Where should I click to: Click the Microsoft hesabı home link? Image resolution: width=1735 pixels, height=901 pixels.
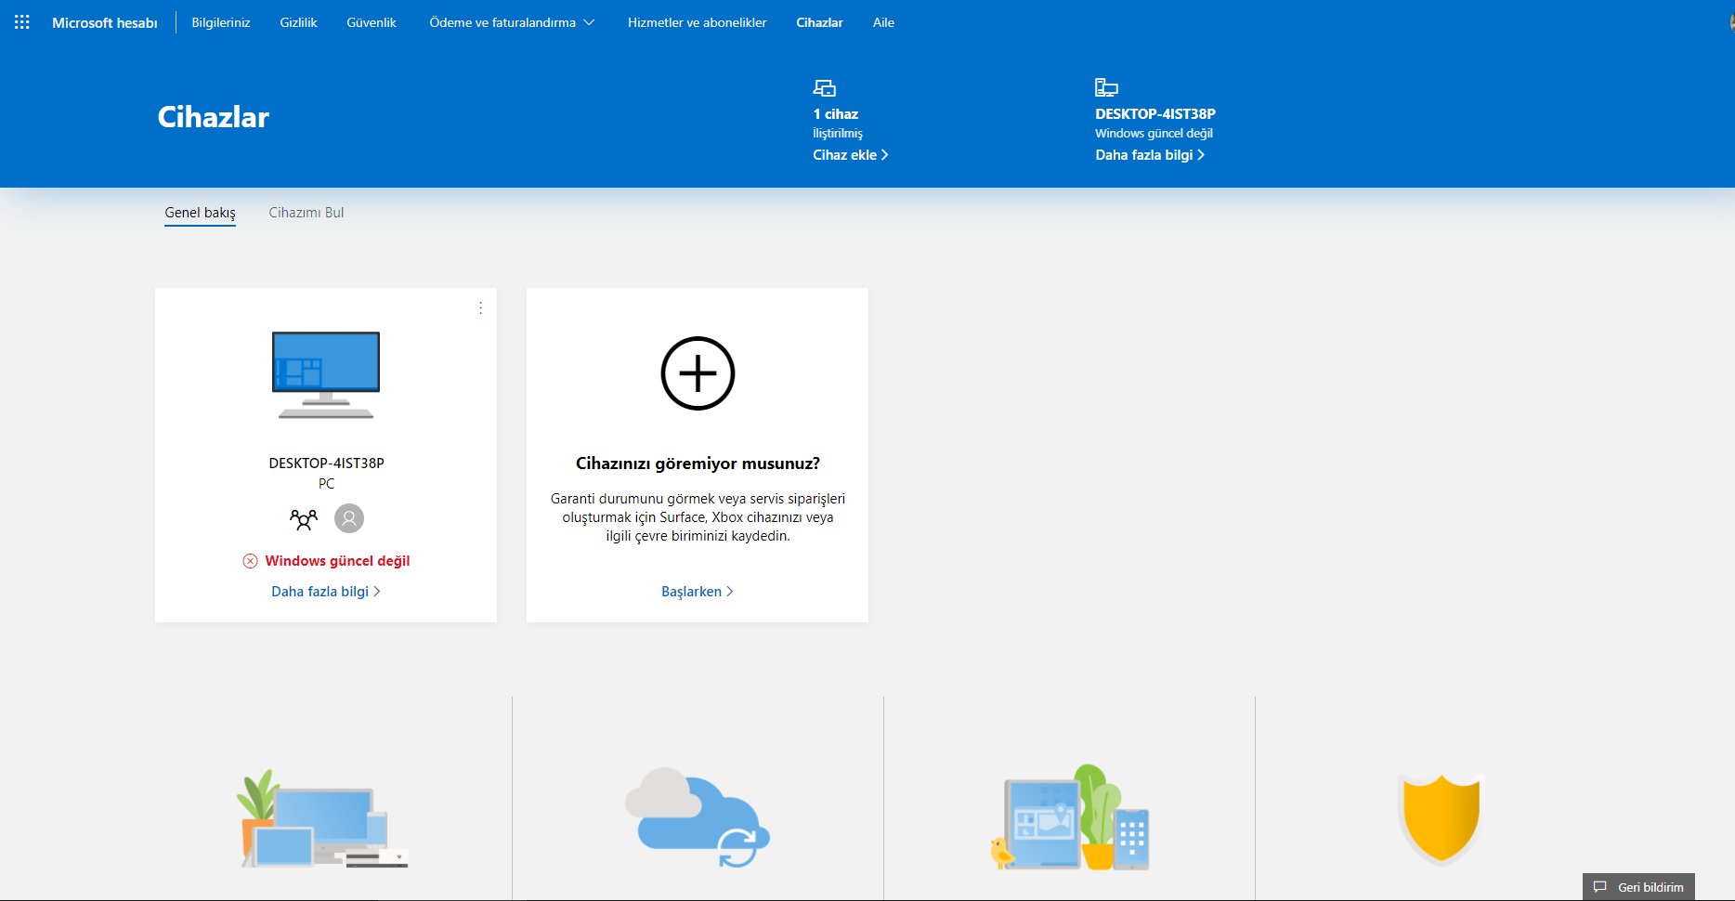(x=105, y=22)
